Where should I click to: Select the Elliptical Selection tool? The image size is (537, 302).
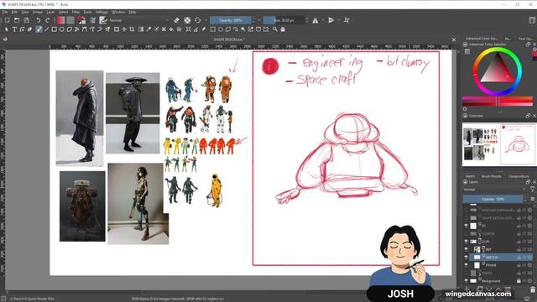[x=220, y=29]
